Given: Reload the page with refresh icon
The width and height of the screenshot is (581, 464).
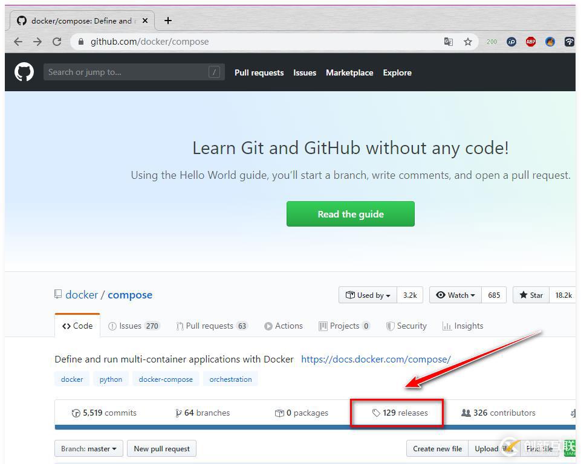Looking at the screenshot, I should (57, 42).
